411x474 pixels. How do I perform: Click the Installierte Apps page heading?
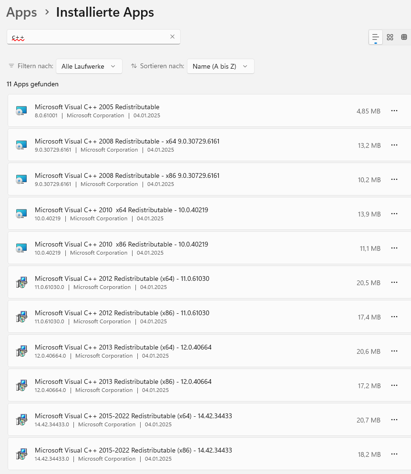click(x=105, y=12)
